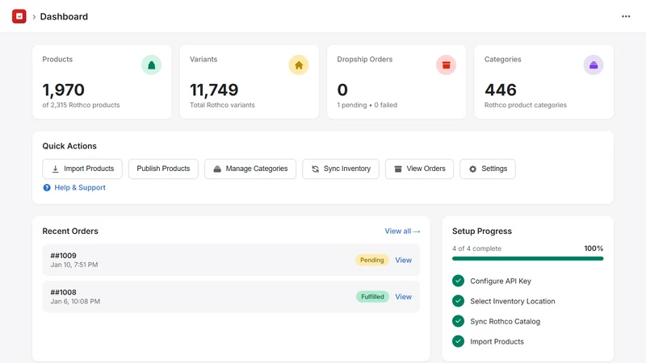Click the Recent Orders heading
Screen dimensions: 646x363
(x=70, y=232)
